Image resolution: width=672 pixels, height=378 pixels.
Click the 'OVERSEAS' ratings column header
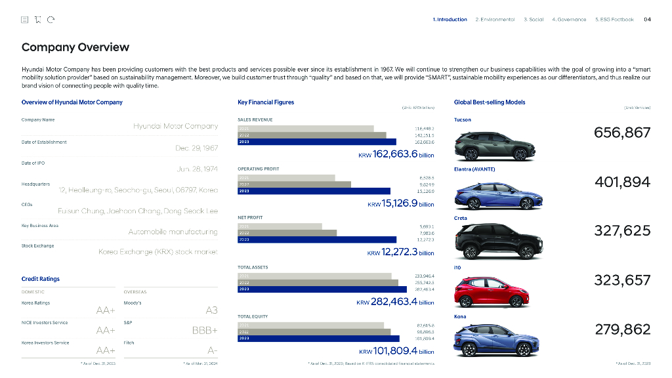(x=135, y=292)
